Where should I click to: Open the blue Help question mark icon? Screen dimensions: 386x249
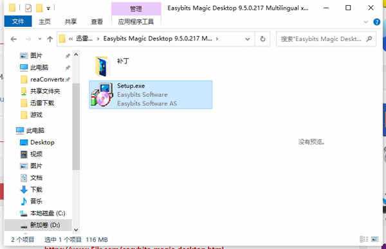click(376, 22)
